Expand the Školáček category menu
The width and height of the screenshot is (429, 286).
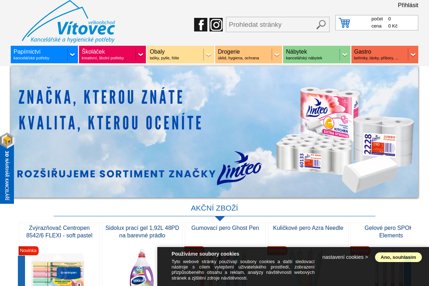tap(140, 54)
